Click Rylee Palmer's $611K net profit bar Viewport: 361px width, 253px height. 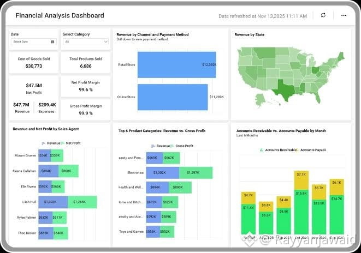coord(60,218)
